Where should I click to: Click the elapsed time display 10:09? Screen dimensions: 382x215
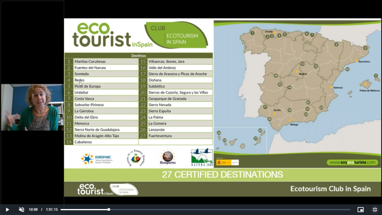pos(33,209)
